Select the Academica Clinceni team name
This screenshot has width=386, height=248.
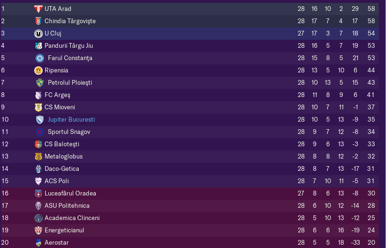pos(72,218)
